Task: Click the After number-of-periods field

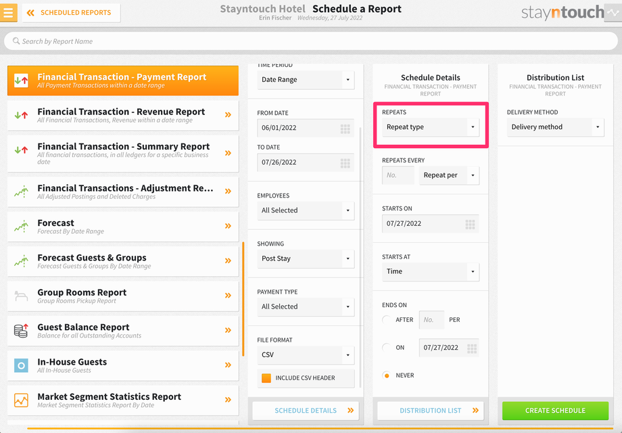Action: (431, 320)
